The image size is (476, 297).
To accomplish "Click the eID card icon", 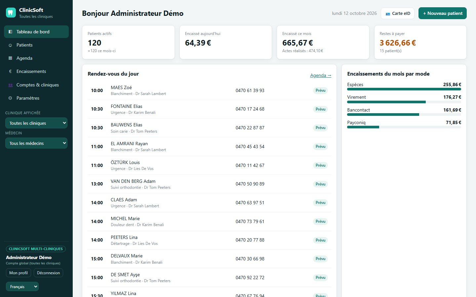I will coord(388,14).
